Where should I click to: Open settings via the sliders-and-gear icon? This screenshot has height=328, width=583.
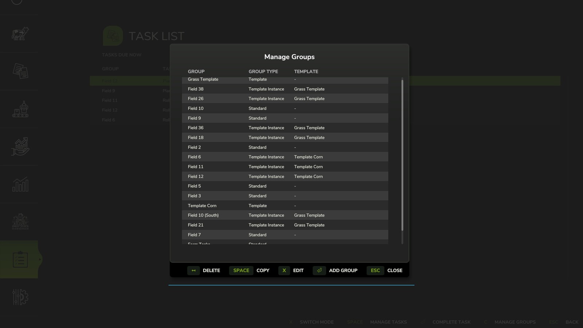coord(19,298)
